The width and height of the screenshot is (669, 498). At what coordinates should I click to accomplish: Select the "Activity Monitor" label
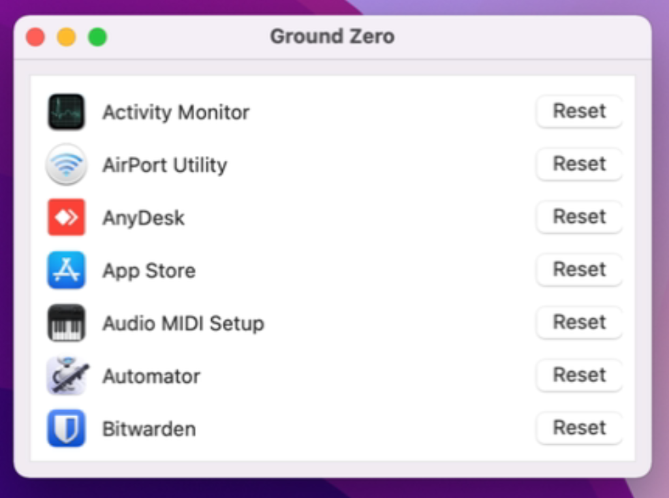(x=176, y=112)
